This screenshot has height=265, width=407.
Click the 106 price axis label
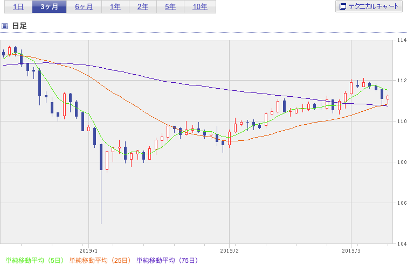point(402,203)
